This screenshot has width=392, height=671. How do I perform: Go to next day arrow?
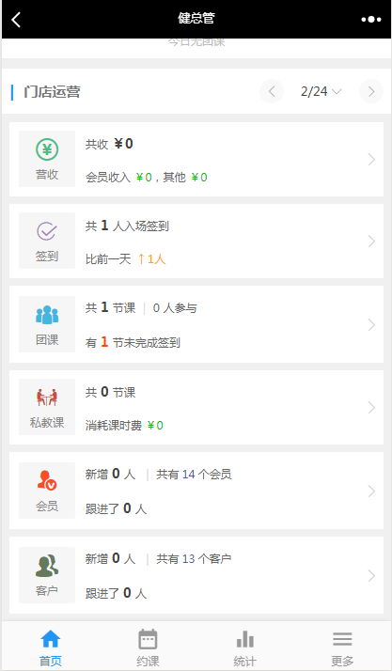371,91
